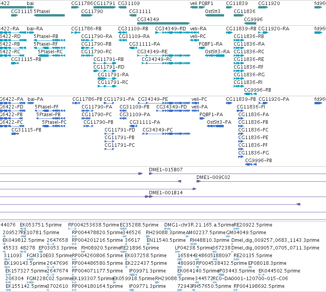The width and height of the screenshot is (326, 292).
Task: Open the CG9996 gene label
Action: coord(253,19)
